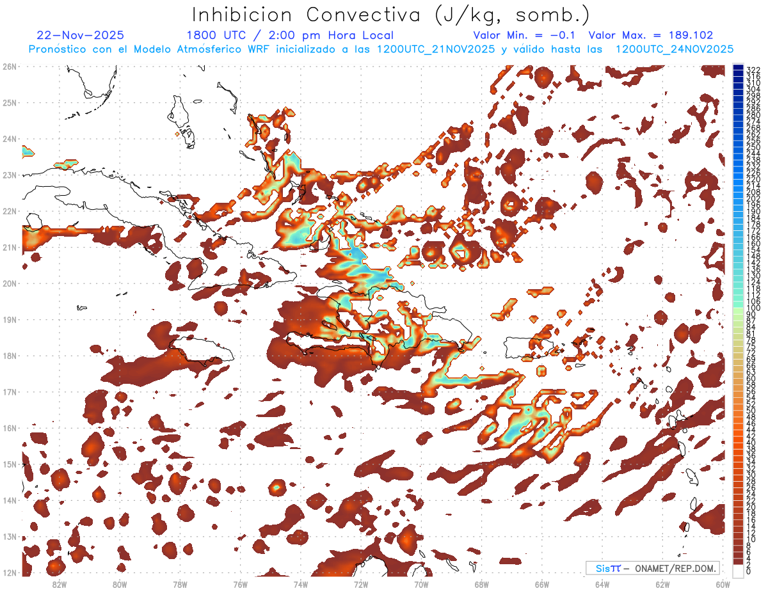The image size is (768, 593).
Task: Click the 72W longitude label
Action: [361, 584]
